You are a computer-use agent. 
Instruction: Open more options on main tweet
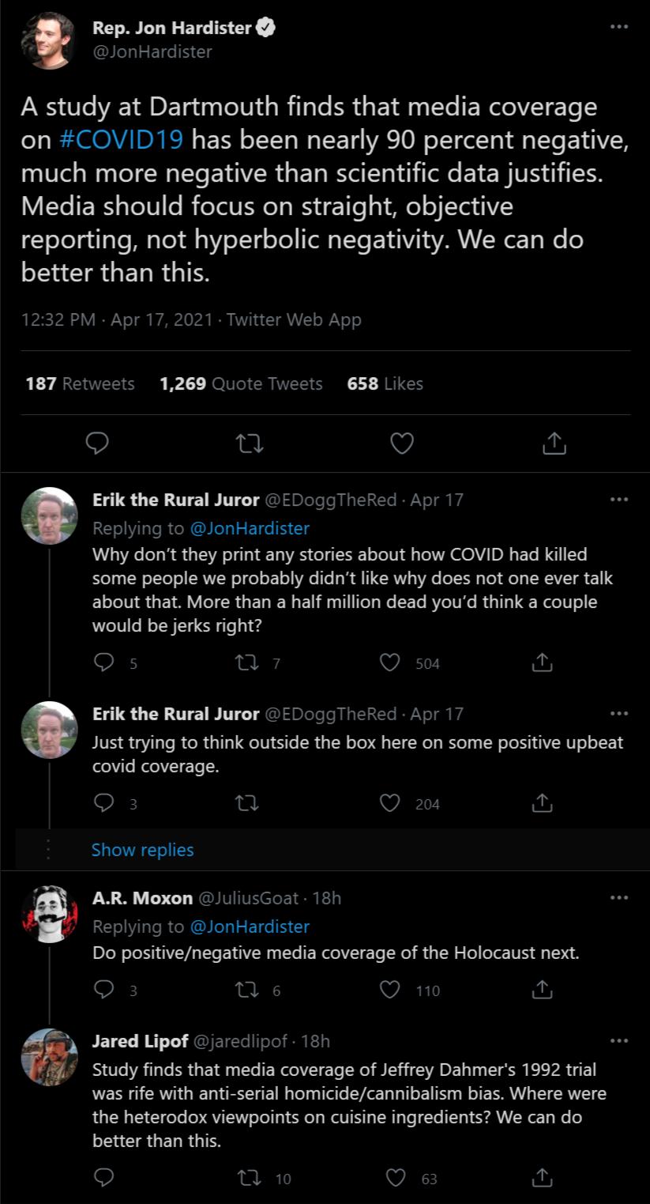[x=619, y=28]
